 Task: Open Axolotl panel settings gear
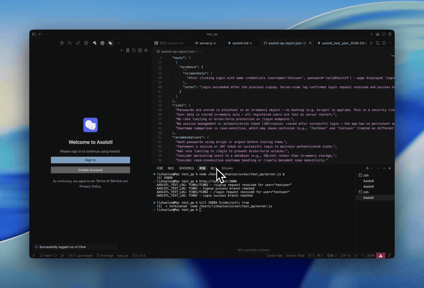146,50
